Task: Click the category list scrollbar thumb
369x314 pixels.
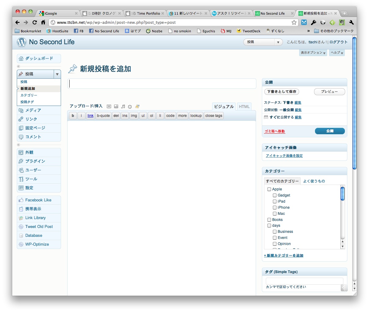Action: click(x=342, y=193)
